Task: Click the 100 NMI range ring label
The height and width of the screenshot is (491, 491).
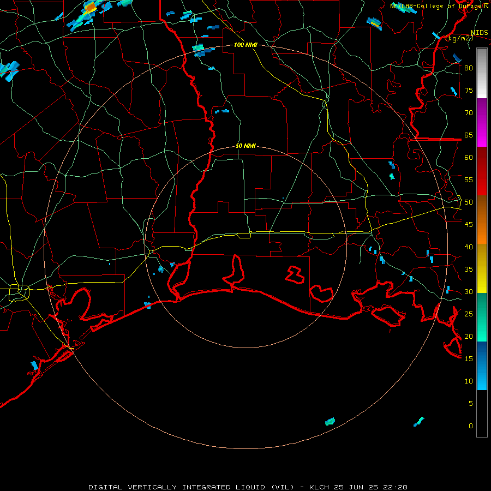Action: (x=245, y=45)
